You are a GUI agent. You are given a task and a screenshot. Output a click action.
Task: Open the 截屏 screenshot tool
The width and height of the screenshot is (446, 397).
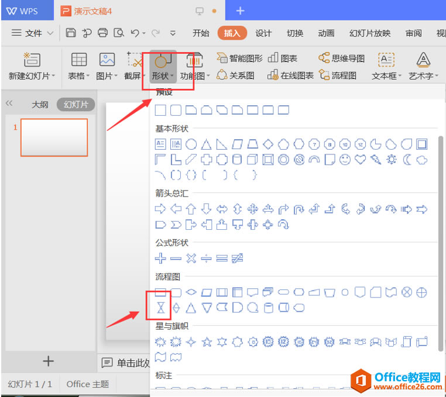tap(135, 67)
